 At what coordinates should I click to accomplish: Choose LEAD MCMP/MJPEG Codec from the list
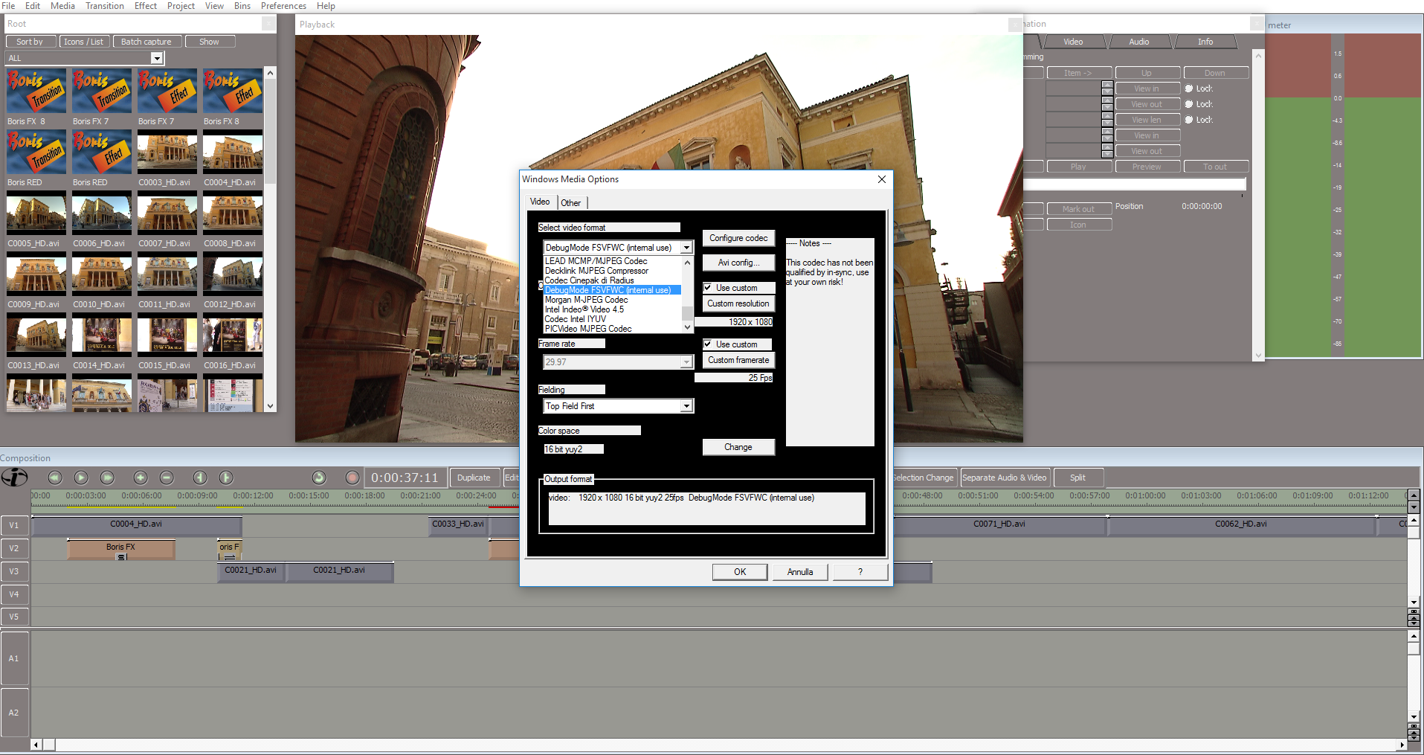pos(596,261)
